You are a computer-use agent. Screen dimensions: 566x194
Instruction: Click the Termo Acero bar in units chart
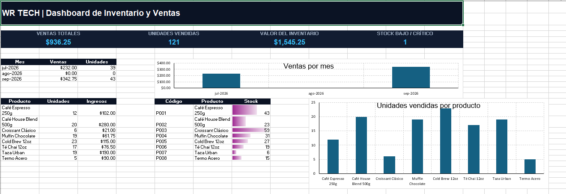[530, 166]
